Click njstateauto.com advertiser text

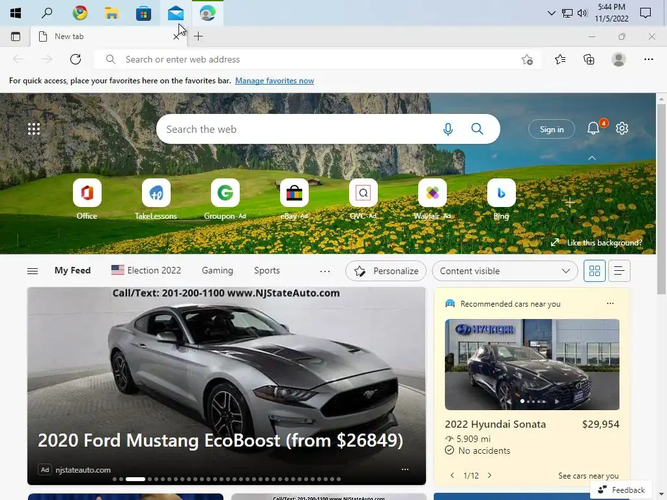83,470
